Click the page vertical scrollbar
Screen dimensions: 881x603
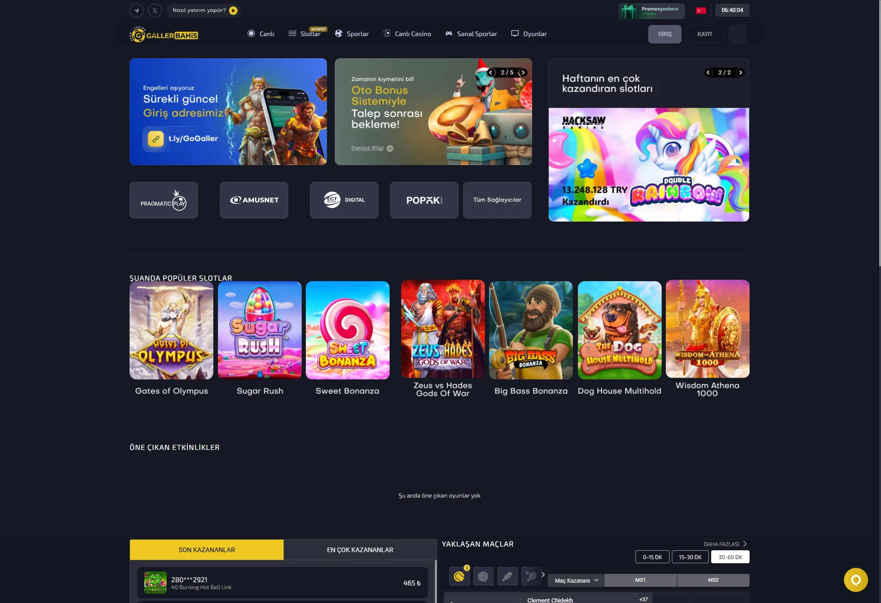coord(879,134)
